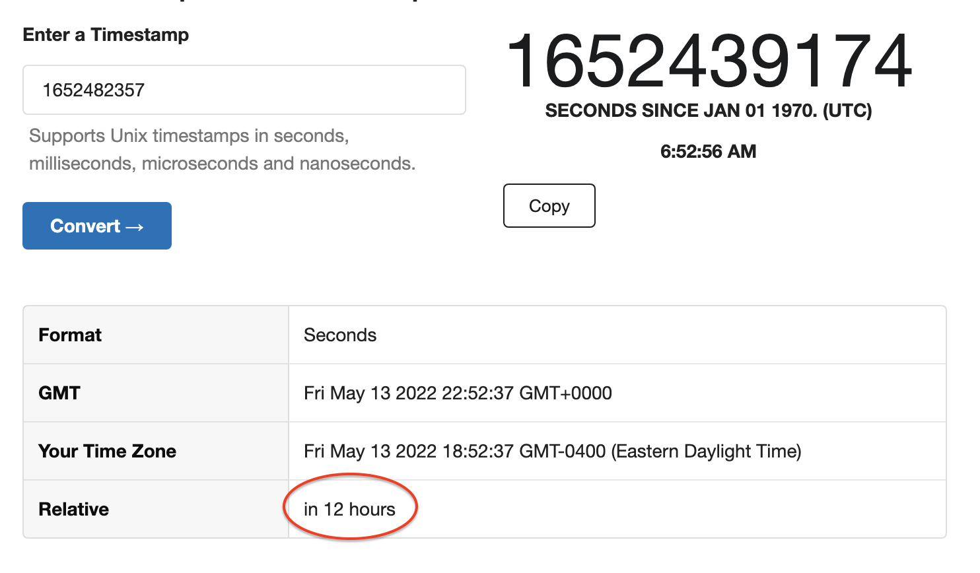Image resolution: width=980 pixels, height=573 pixels.
Task: Click the 'Enter a Timestamp' heading
Action: coord(105,35)
